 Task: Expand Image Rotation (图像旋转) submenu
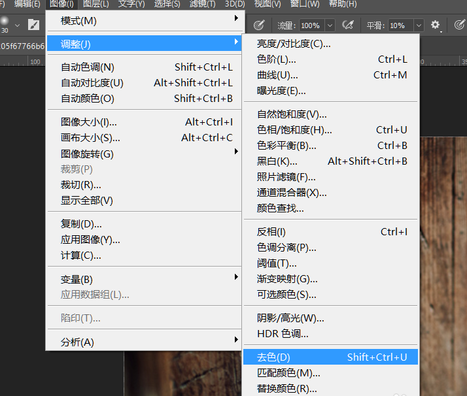click(x=145, y=154)
